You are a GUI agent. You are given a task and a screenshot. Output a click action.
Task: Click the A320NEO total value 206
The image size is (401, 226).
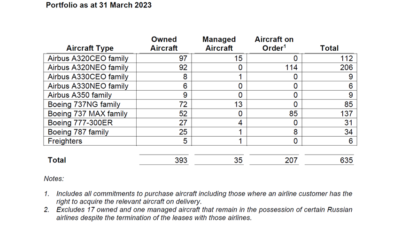(346, 68)
